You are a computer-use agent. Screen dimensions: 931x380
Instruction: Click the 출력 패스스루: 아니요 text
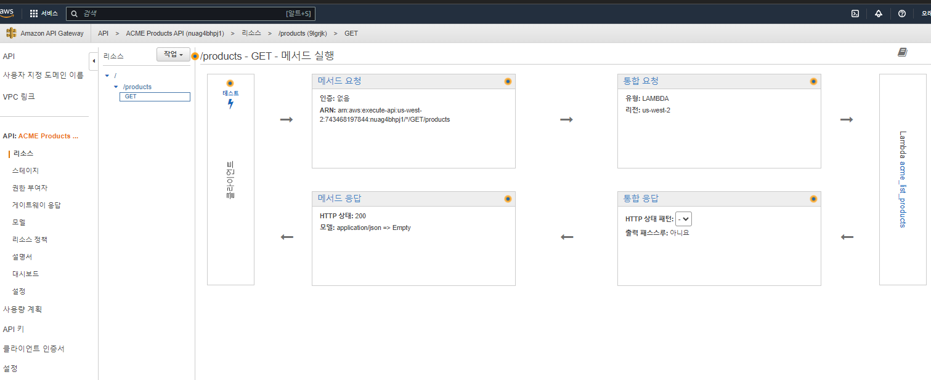point(657,233)
